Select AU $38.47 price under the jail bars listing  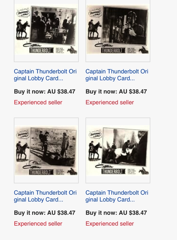pyautogui.click(x=132, y=91)
